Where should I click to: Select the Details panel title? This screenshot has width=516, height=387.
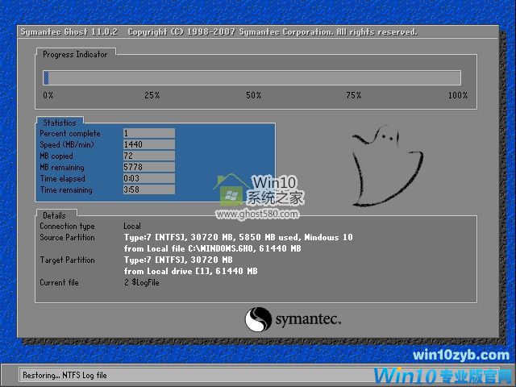55,215
